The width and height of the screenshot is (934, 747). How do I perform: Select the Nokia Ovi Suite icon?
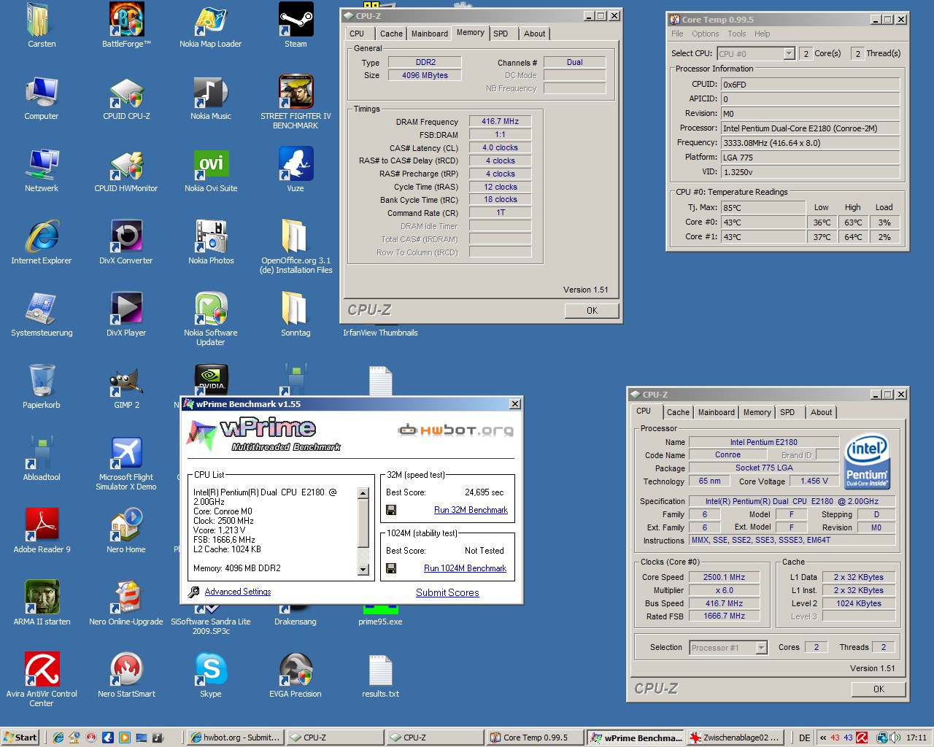click(x=211, y=171)
